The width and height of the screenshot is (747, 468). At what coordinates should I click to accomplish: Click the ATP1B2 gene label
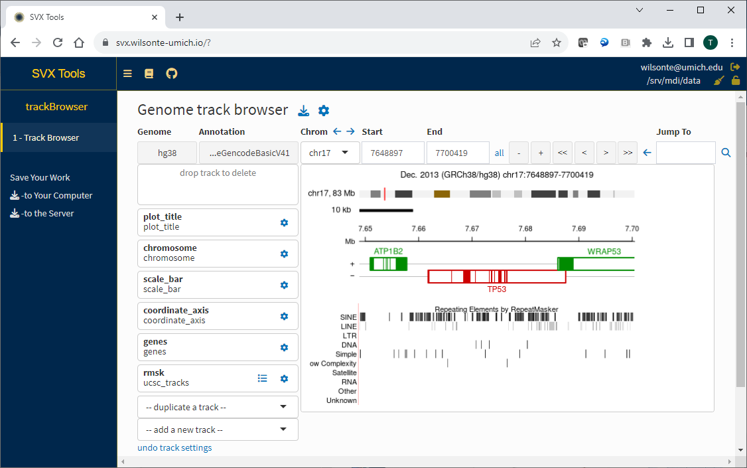click(x=388, y=251)
